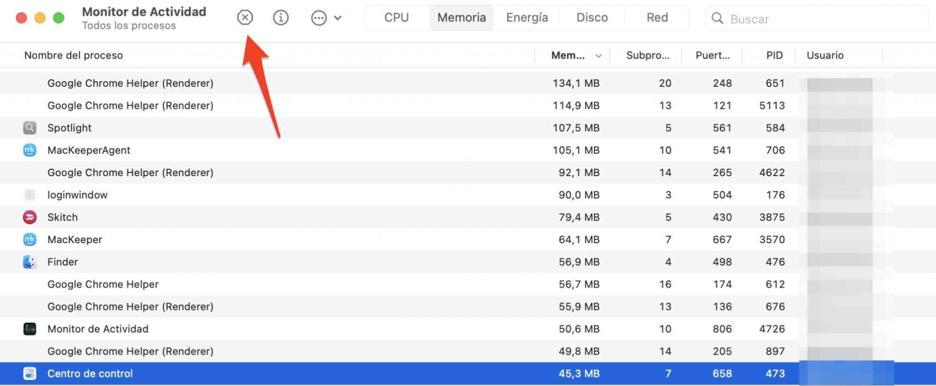Click the Monitor de Actividad app icon
This screenshot has height=386, width=936.
coord(29,329)
